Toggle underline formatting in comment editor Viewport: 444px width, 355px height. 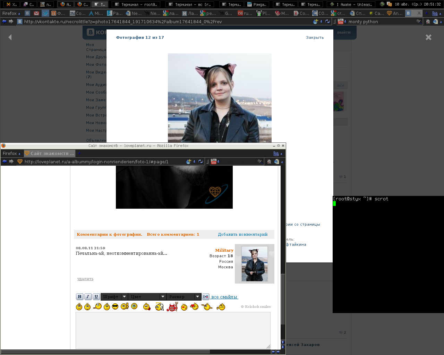pyautogui.click(x=96, y=297)
